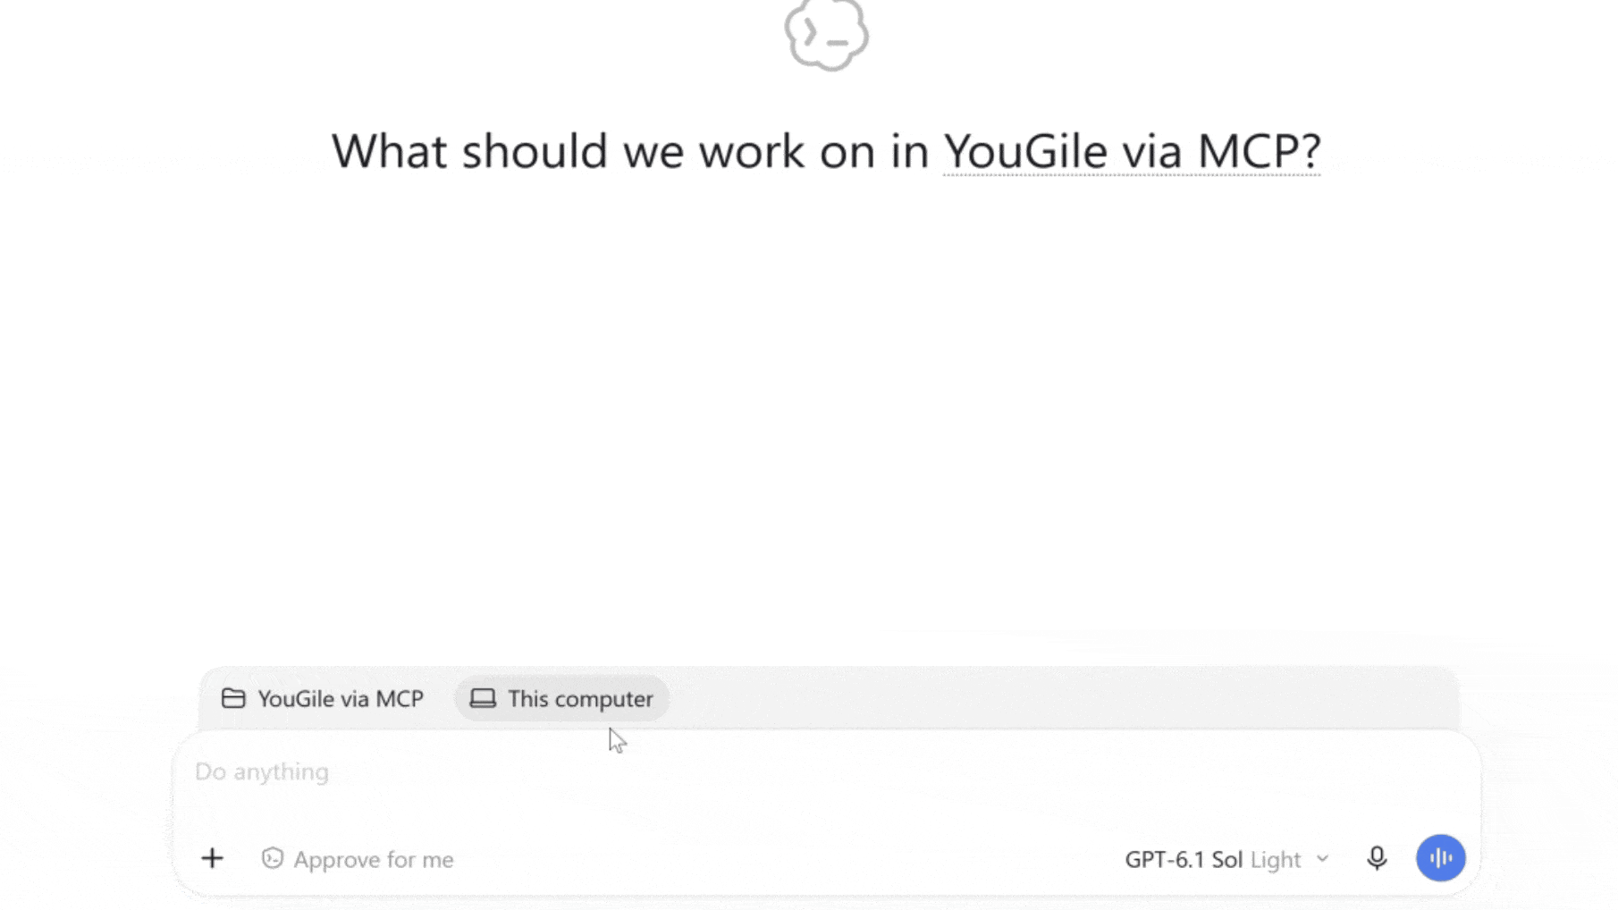1618x910 pixels.
Task: Click the laptop icon in This computer chip
Action: [x=483, y=698]
